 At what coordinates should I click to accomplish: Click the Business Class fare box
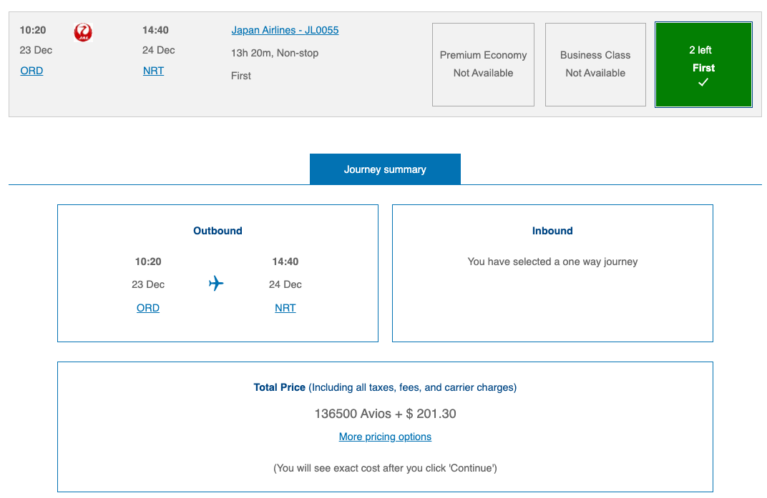pos(595,64)
